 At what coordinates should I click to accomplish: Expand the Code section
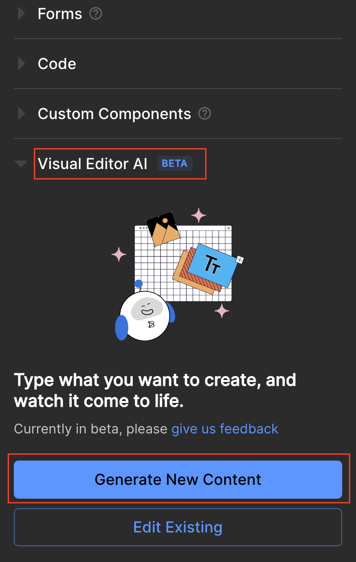[x=20, y=63]
